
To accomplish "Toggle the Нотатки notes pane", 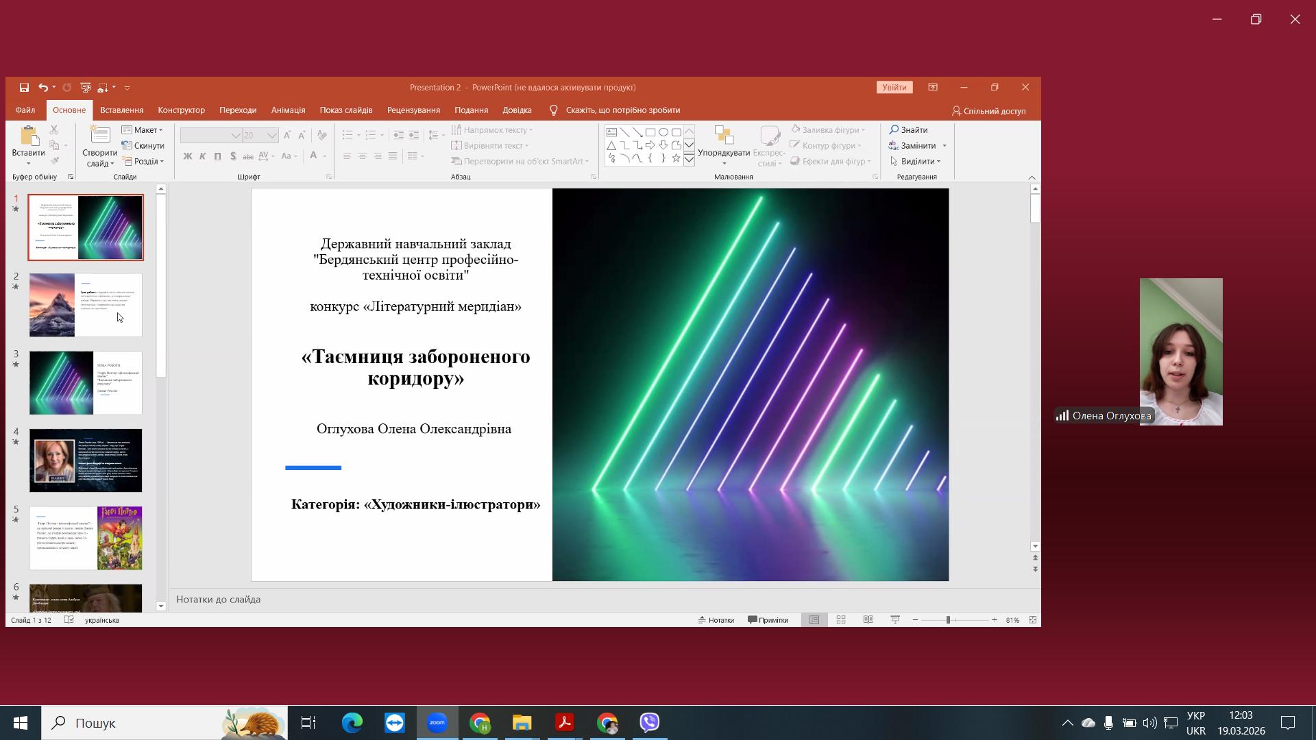I will 716,620.
